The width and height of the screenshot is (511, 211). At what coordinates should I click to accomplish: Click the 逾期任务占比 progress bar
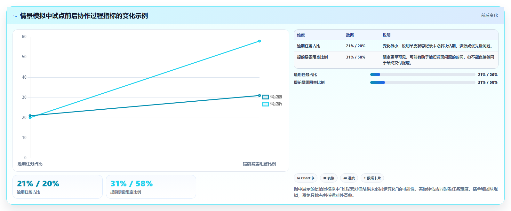(423, 74)
